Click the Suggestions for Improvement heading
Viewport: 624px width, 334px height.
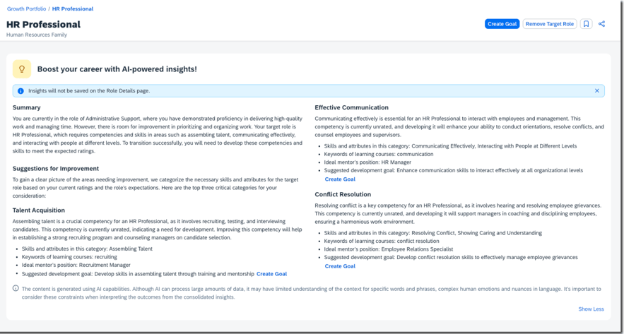click(56, 169)
